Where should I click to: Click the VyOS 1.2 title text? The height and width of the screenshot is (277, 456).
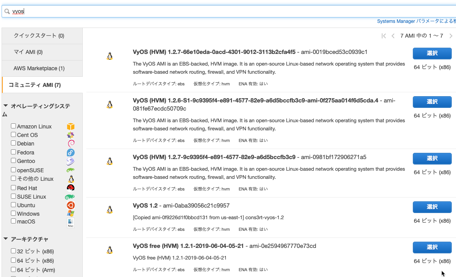click(x=145, y=206)
